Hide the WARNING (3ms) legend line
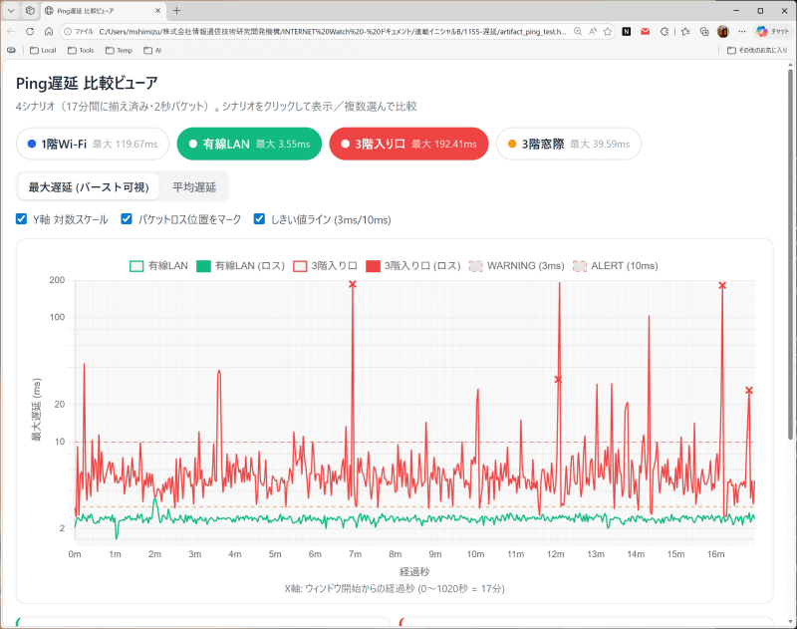The height and width of the screenshot is (629, 797). pyautogui.click(x=516, y=266)
